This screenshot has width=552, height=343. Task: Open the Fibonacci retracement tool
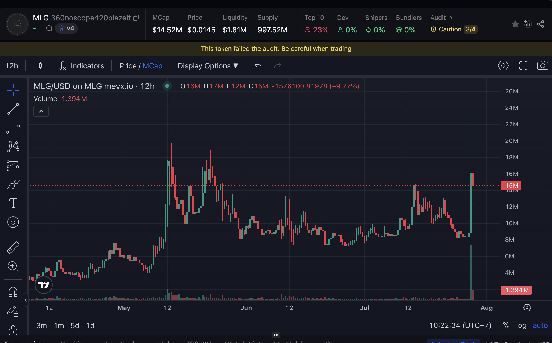pos(13,128)
